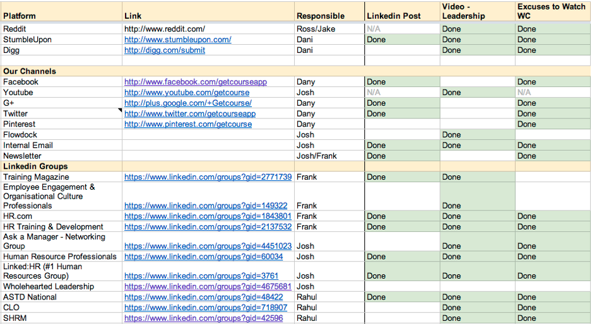
Task: Open the digg.com/submit link
Action: point(165,50)
